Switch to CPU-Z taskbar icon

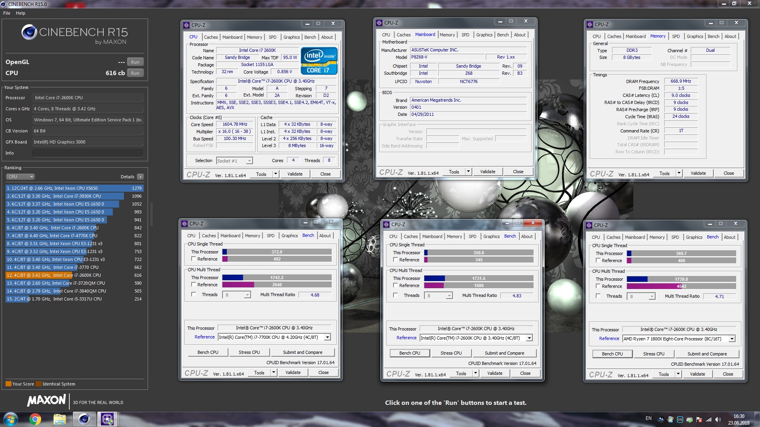pyautogui.click(x=107, y=419)
